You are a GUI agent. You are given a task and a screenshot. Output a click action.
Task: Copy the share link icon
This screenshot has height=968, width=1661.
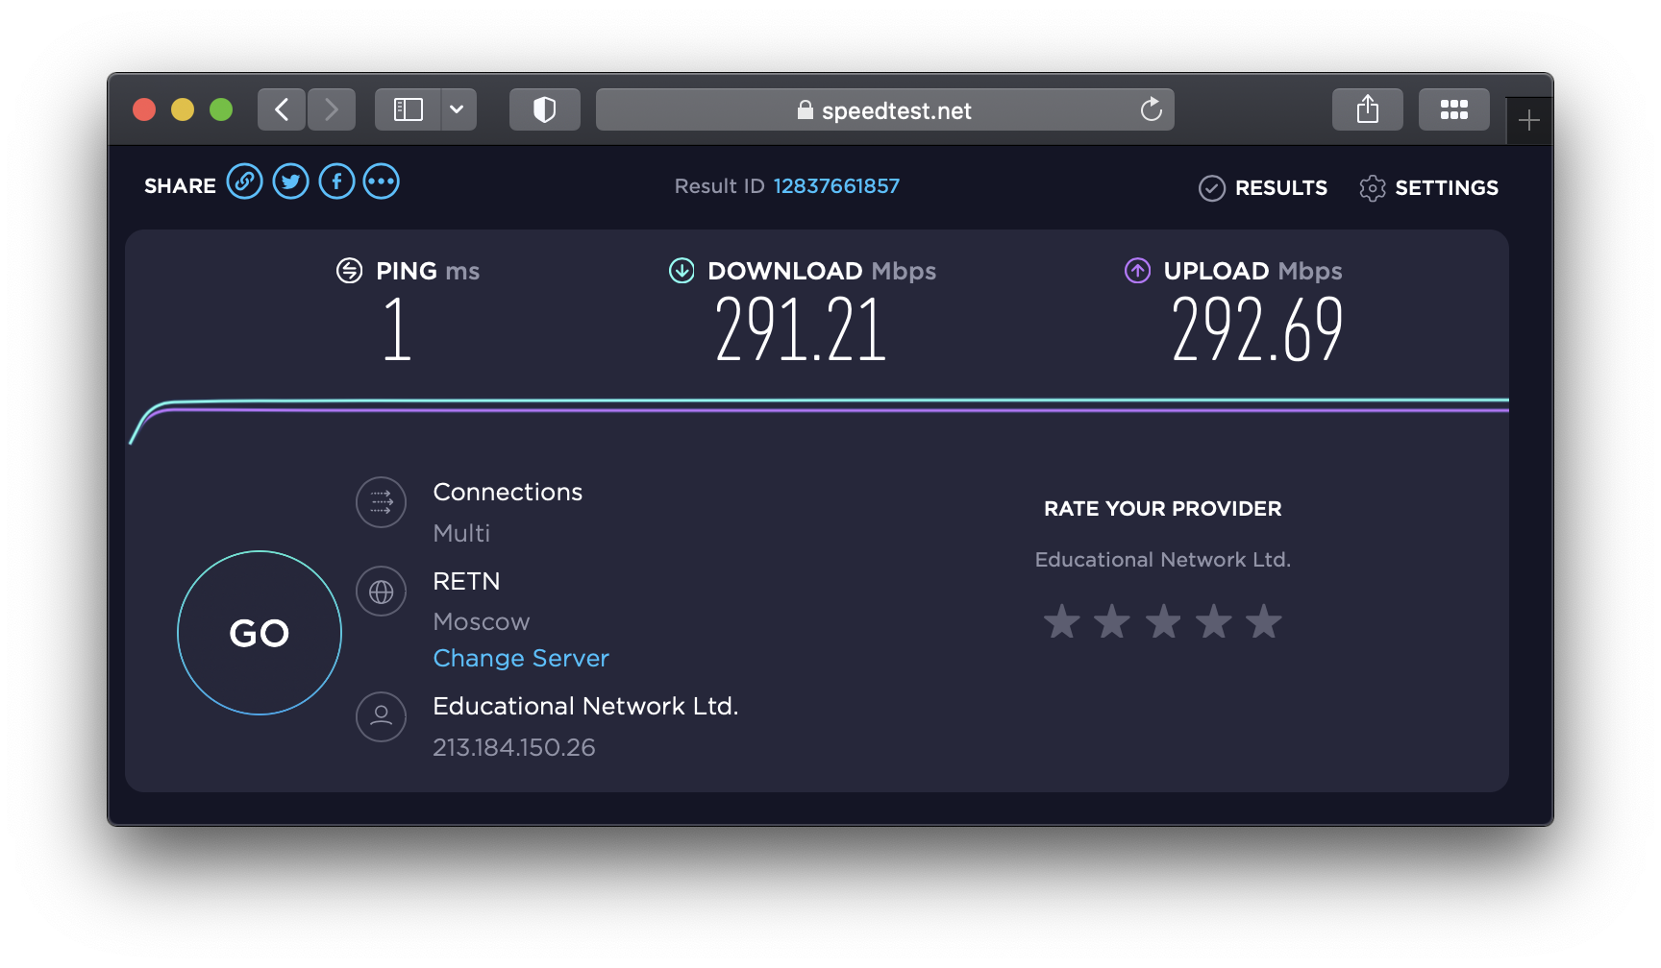point(244,181)
